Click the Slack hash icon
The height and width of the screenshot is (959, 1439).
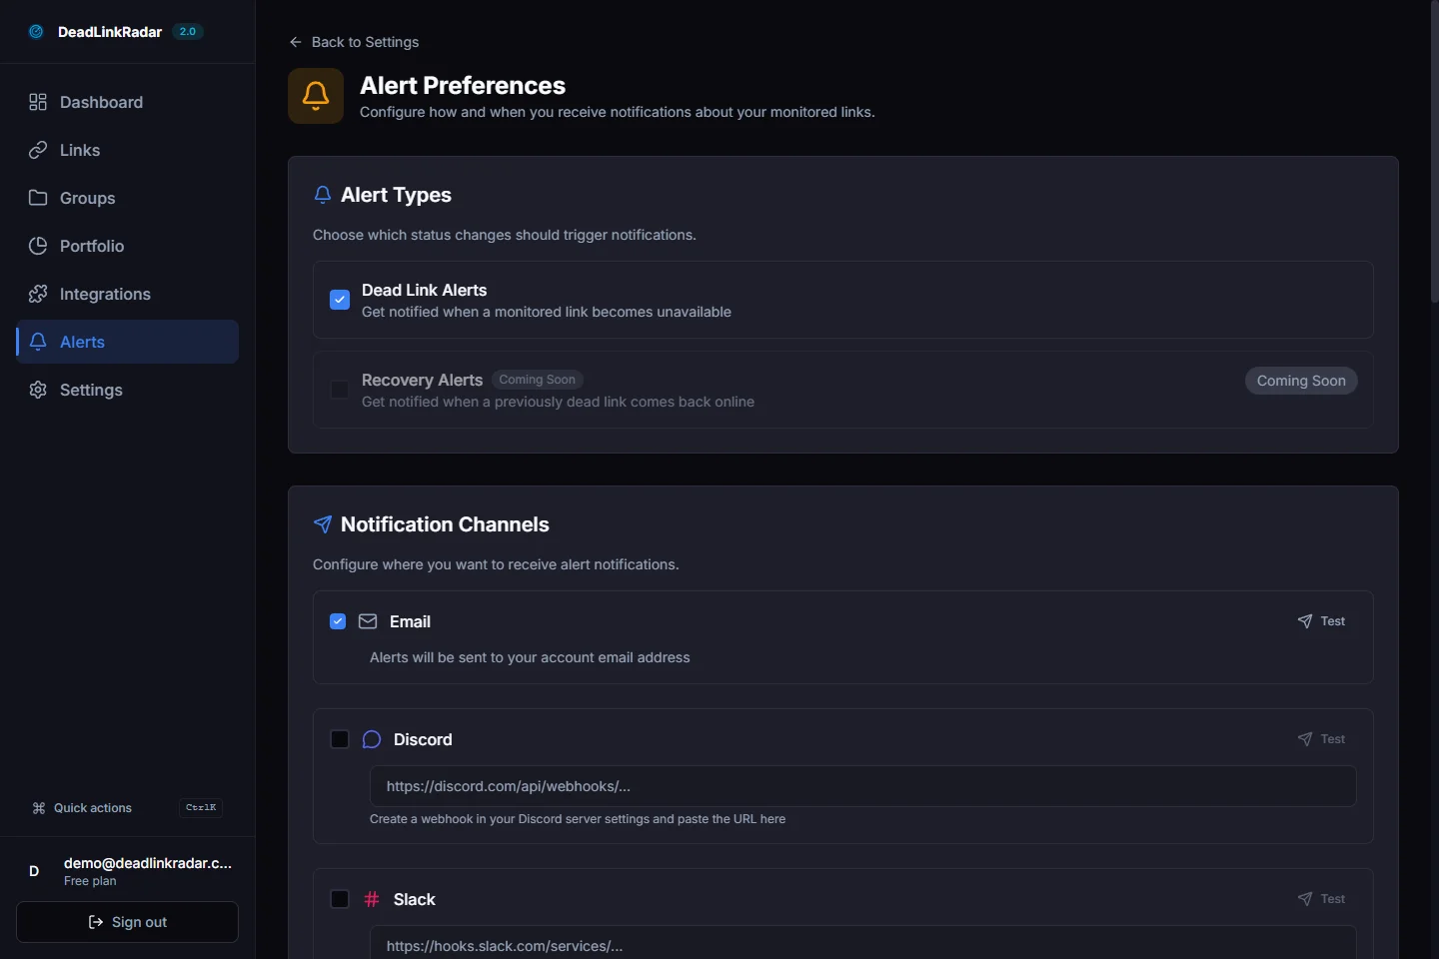(x=372, y=899)
